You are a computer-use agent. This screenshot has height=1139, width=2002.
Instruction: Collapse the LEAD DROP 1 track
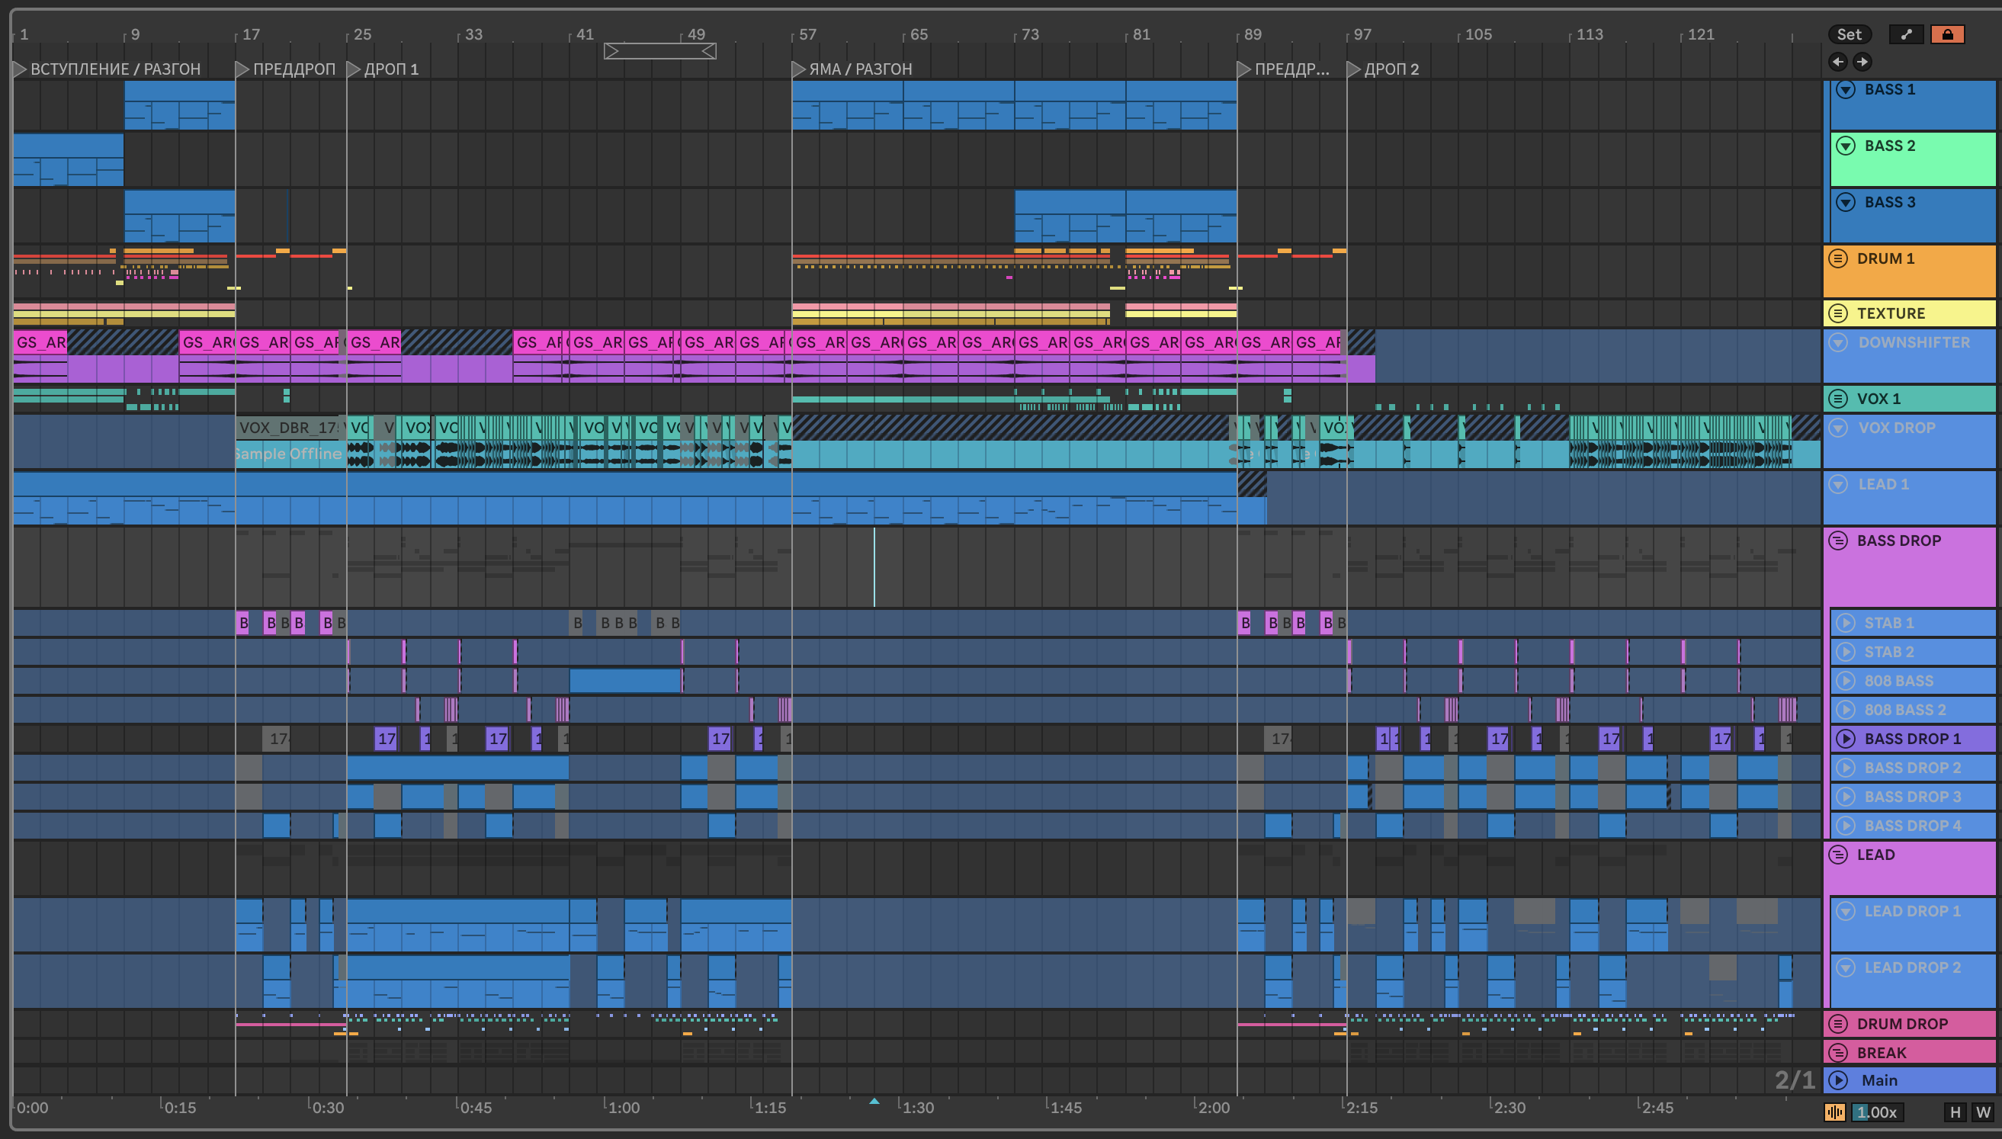click(1846, 910)
